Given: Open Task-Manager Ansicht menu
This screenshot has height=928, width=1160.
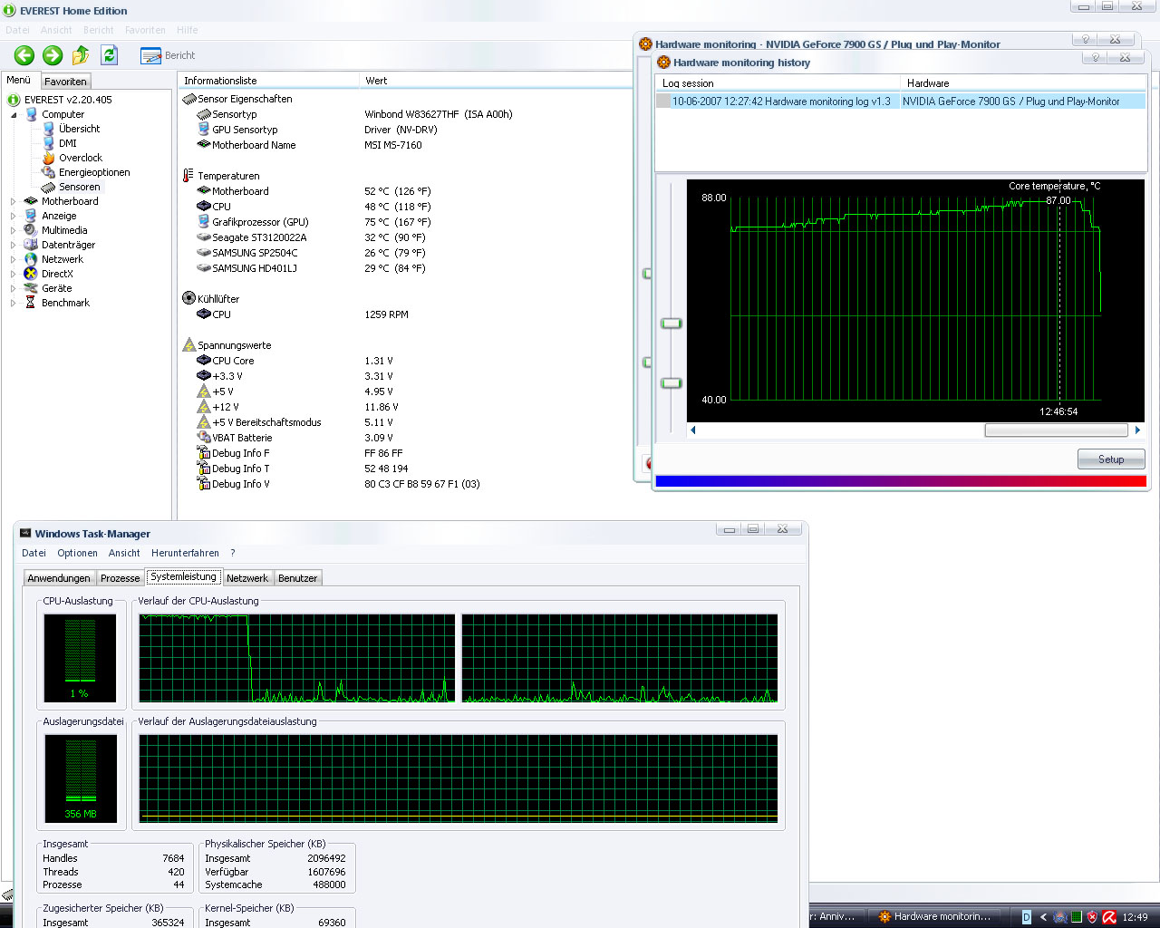Looking at the screenshot, I should click(x=124, y=553).
